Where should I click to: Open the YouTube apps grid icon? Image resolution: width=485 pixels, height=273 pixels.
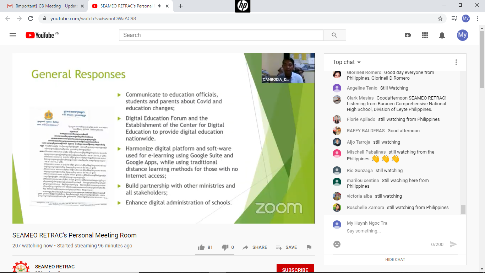[x=425, y=35]
